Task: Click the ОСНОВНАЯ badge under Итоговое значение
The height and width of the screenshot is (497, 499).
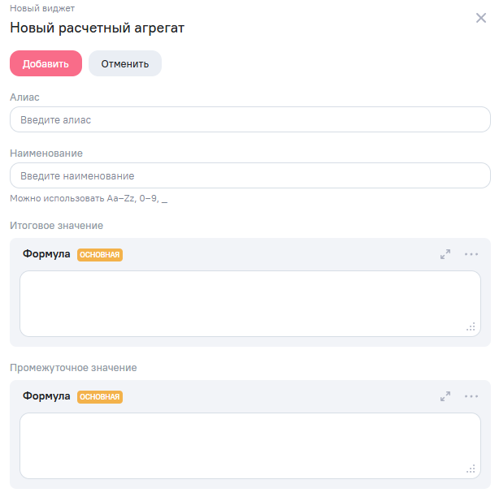Action: [100, 255]
